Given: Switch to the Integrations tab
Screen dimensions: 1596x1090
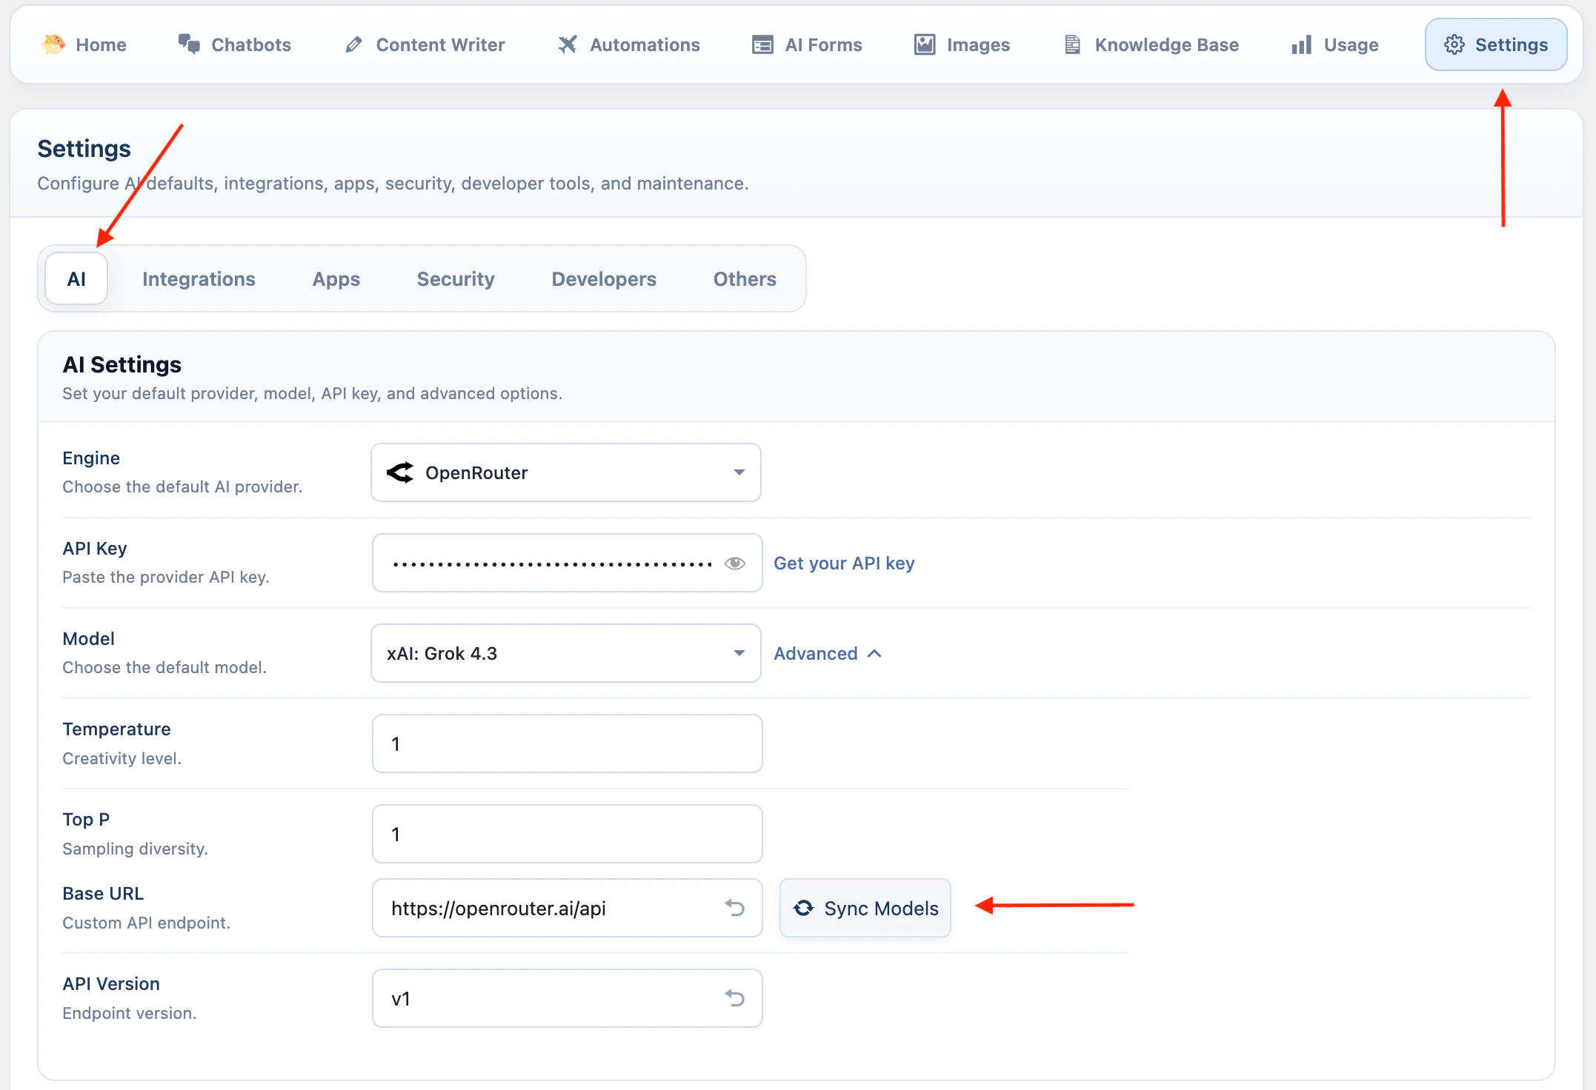Looking at the screenshot, I should (199, 279).
